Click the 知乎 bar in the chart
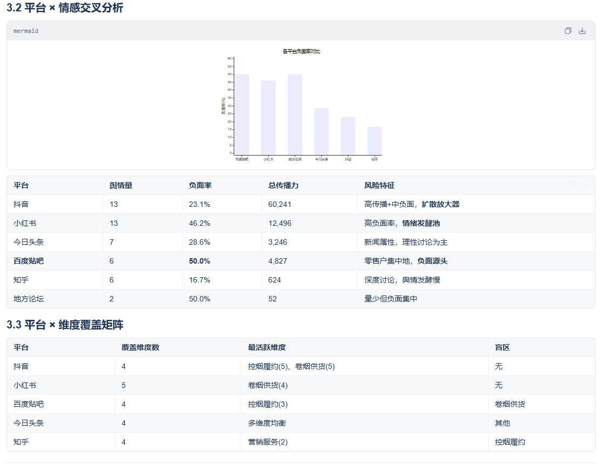The height and width of the screenshot is (464, 607). (x=374, y=141)
